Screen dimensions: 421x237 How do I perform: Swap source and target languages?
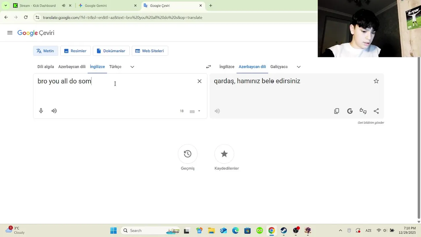pyautogui.click(x=209, y=67)
